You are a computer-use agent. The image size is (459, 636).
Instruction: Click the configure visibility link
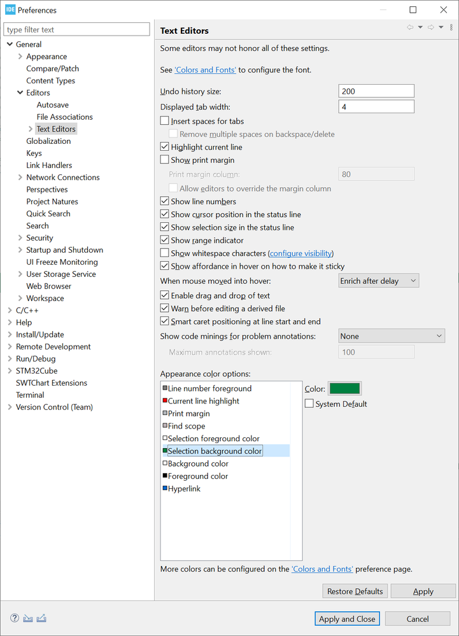point(301,253)
